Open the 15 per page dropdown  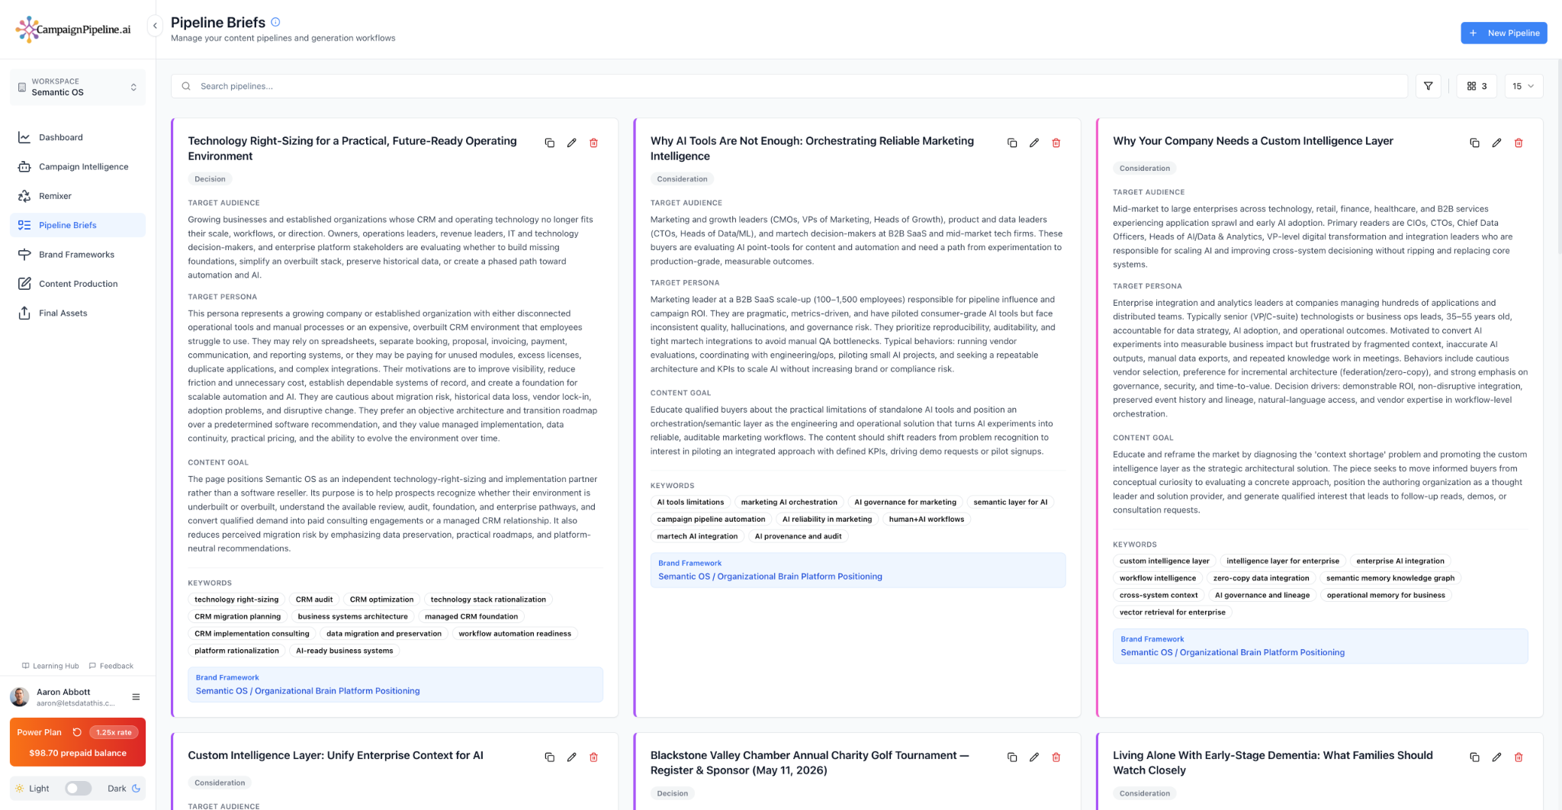1523,86
